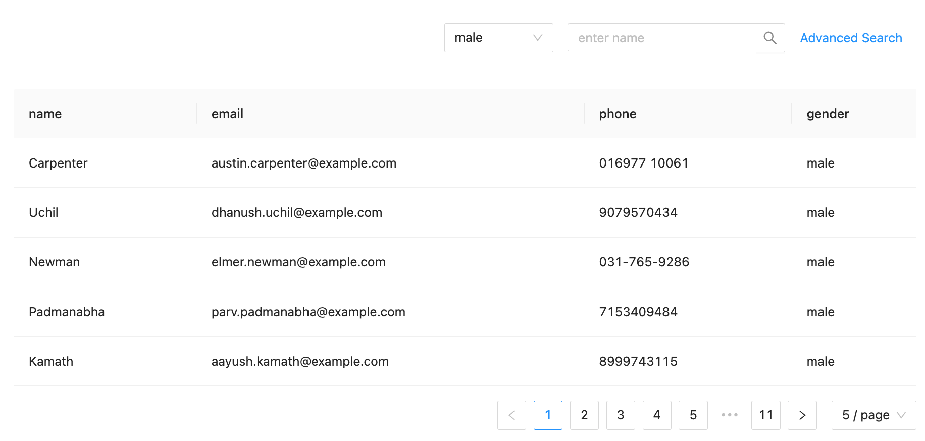The width and height of the screenshot is (925, 441).
Task: Click the name column header
Action: [x=45, y=114]
